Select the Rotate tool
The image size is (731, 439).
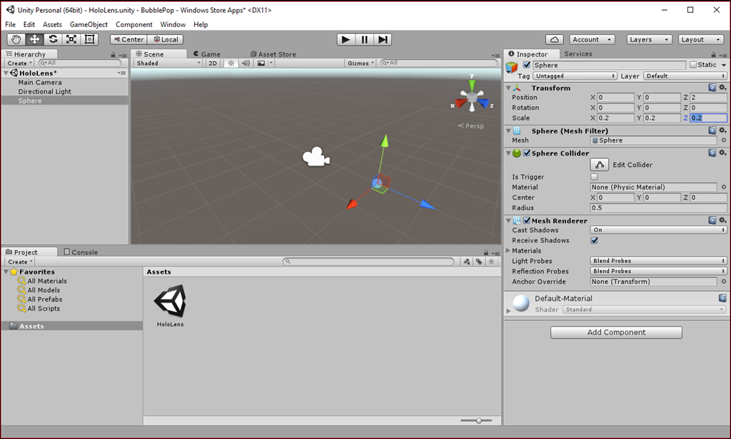pyautogui.click(x=53, y=40)
